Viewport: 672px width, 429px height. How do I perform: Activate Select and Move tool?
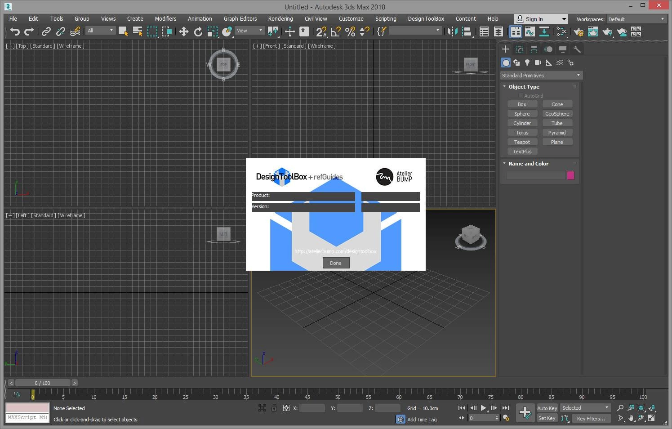pos(183,31)
